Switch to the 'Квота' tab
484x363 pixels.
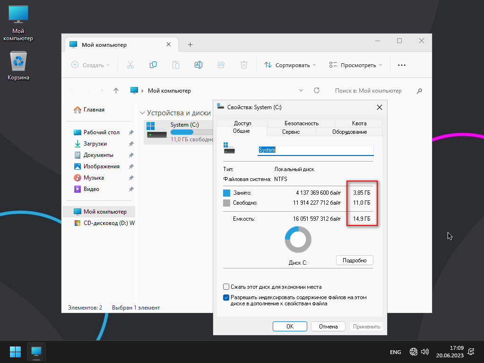coord(359,123)
